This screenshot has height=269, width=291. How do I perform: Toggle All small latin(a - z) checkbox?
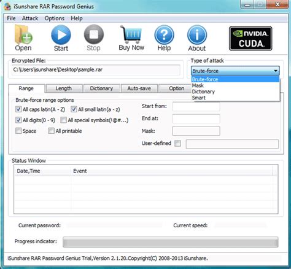(x=74, y=109)
